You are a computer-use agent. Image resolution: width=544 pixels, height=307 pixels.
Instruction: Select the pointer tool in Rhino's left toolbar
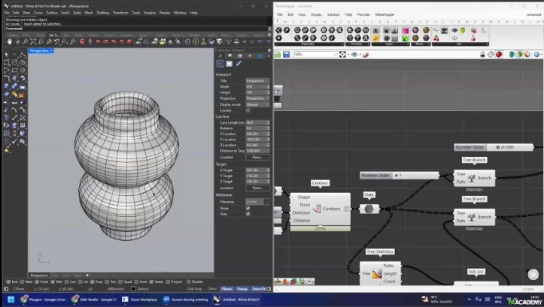7,55
